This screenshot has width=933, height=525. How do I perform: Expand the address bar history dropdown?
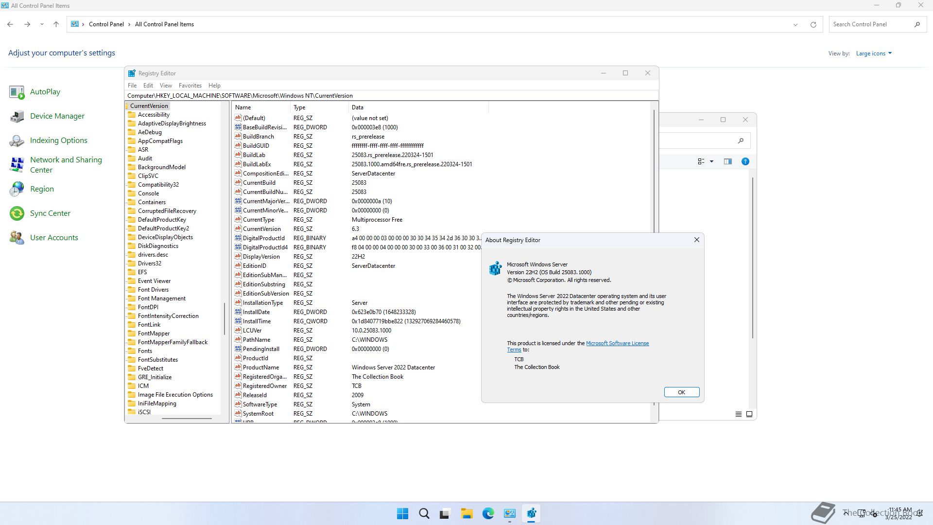[795, 24]
